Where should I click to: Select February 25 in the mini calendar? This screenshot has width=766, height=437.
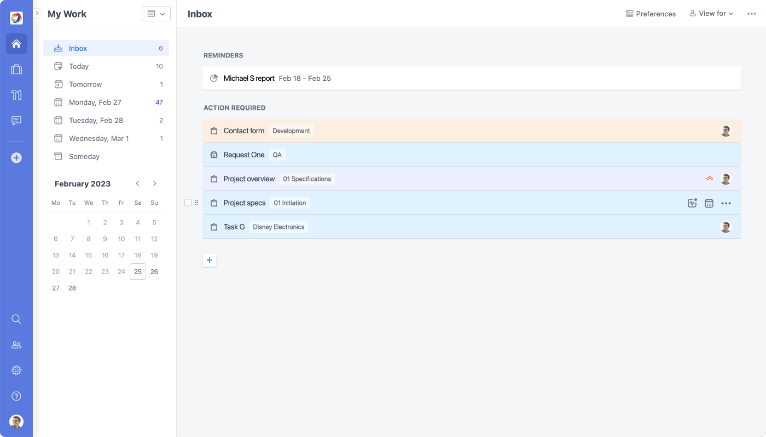click(138, 271)
